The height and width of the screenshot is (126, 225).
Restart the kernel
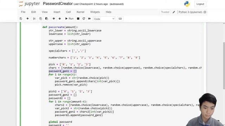pos(84,19)
